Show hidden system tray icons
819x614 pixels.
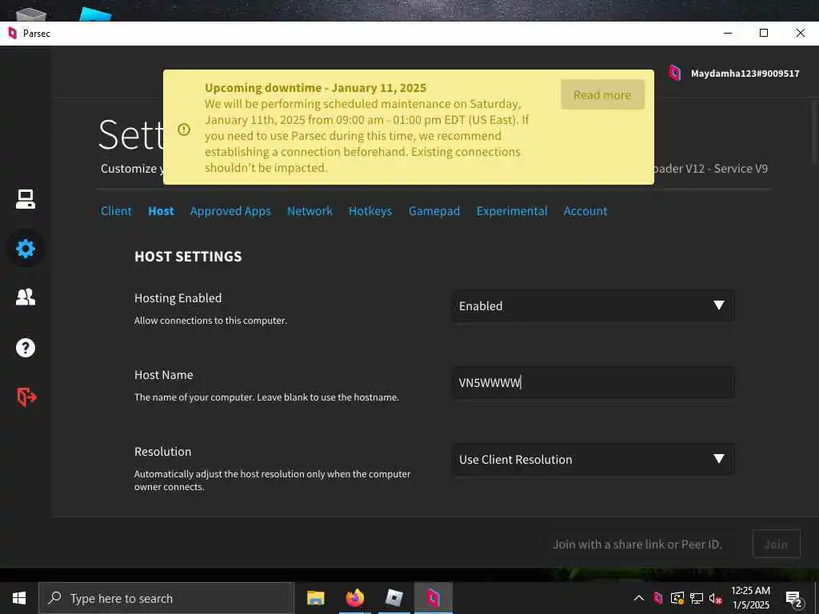click(639, 598)
